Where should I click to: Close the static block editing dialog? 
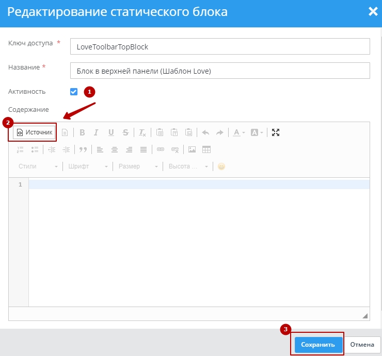click(373, 11)
